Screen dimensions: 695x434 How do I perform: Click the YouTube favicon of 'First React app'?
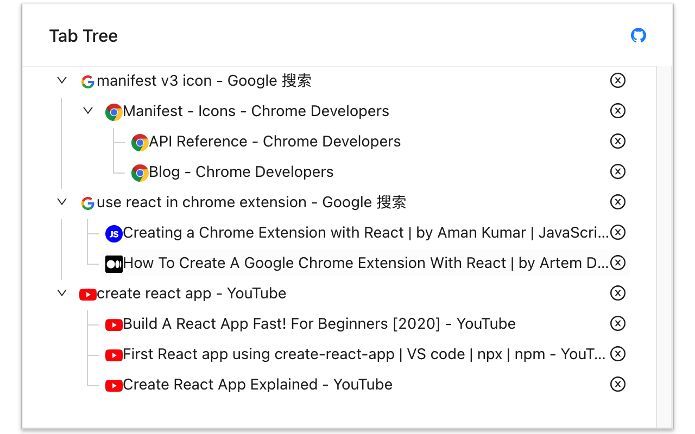[114, 355]
